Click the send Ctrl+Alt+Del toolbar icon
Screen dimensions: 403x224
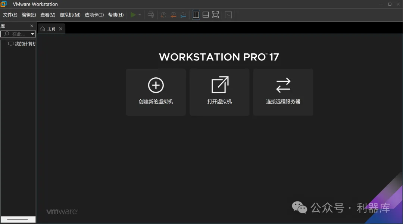coord(151,15)
